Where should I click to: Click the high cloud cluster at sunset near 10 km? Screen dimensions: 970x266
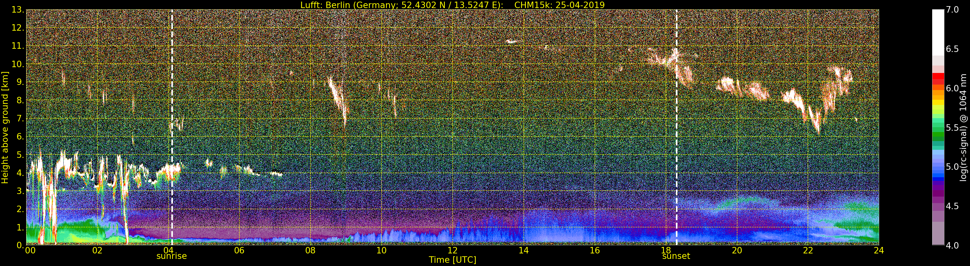pyautogui.click(x=665, y=57)
